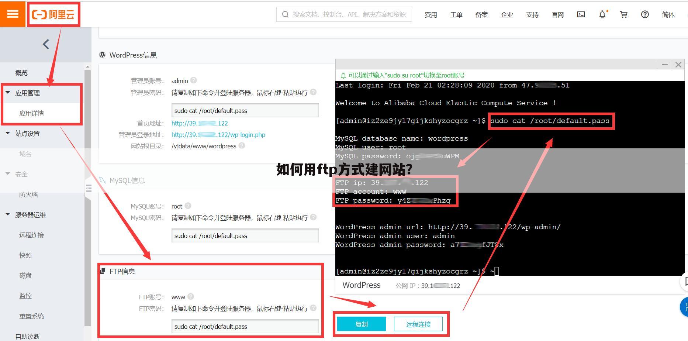Click the 'sudo su root' tip text
The height and width of the screenshot is (341, 688).
coord(406,75)
